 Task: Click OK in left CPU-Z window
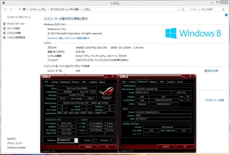click(107, 147)
